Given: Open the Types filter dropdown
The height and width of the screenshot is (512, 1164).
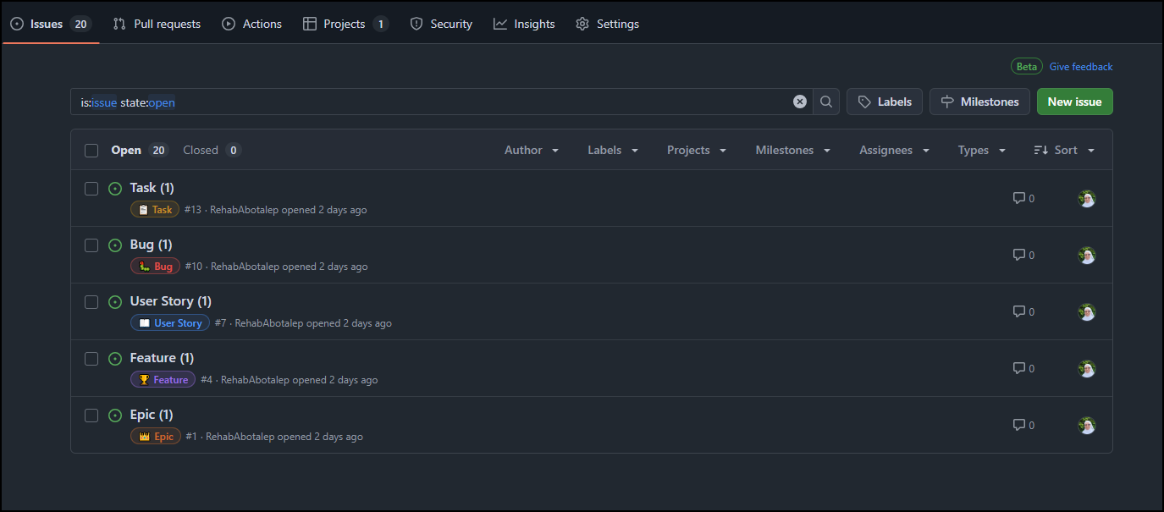Looking at the screenshot, I should [x=982, y=150].
